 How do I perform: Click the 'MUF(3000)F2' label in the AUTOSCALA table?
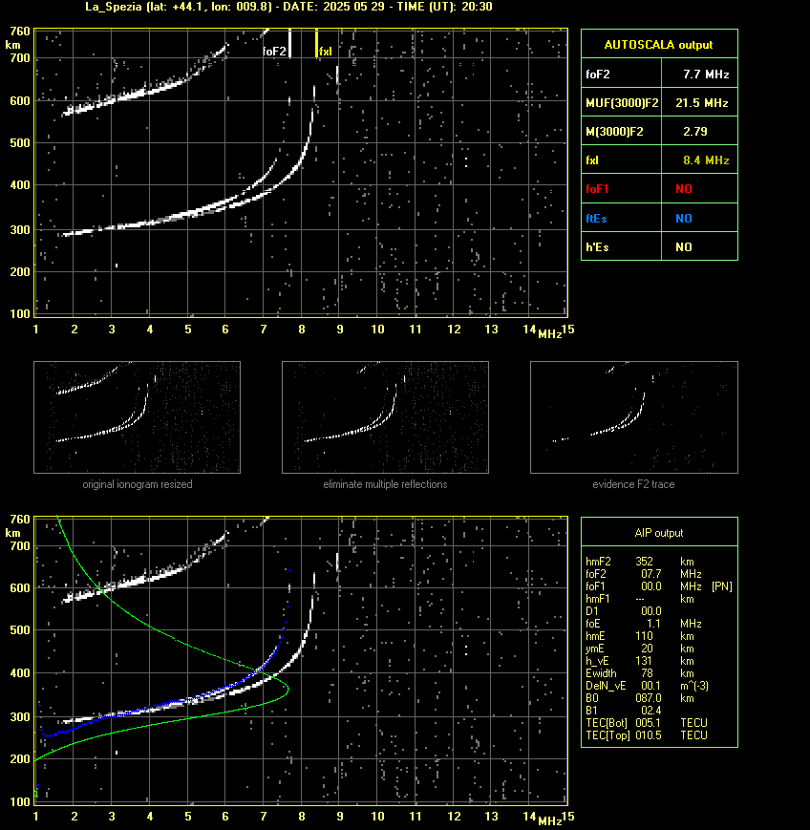tap(622, 103)
